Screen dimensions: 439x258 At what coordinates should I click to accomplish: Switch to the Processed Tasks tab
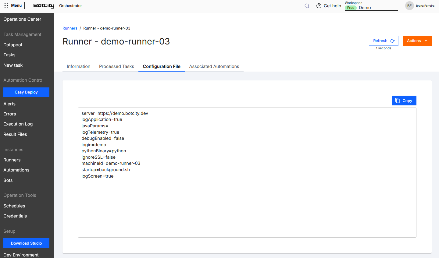tap(116, 66)
